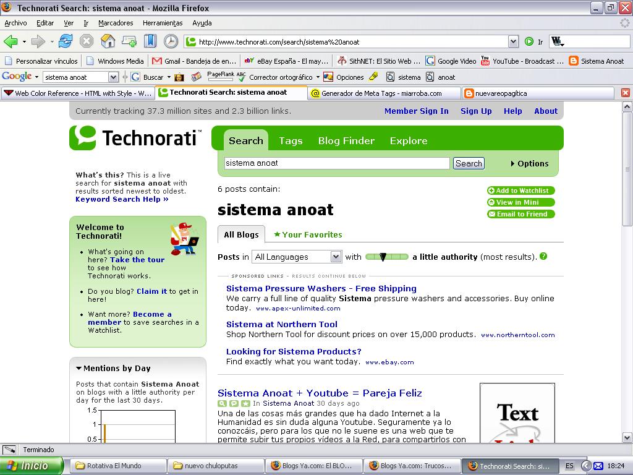This screenshot has height=475, width=633.
Task: Select the Blog Finder tab
Action: tap(346, 140)
